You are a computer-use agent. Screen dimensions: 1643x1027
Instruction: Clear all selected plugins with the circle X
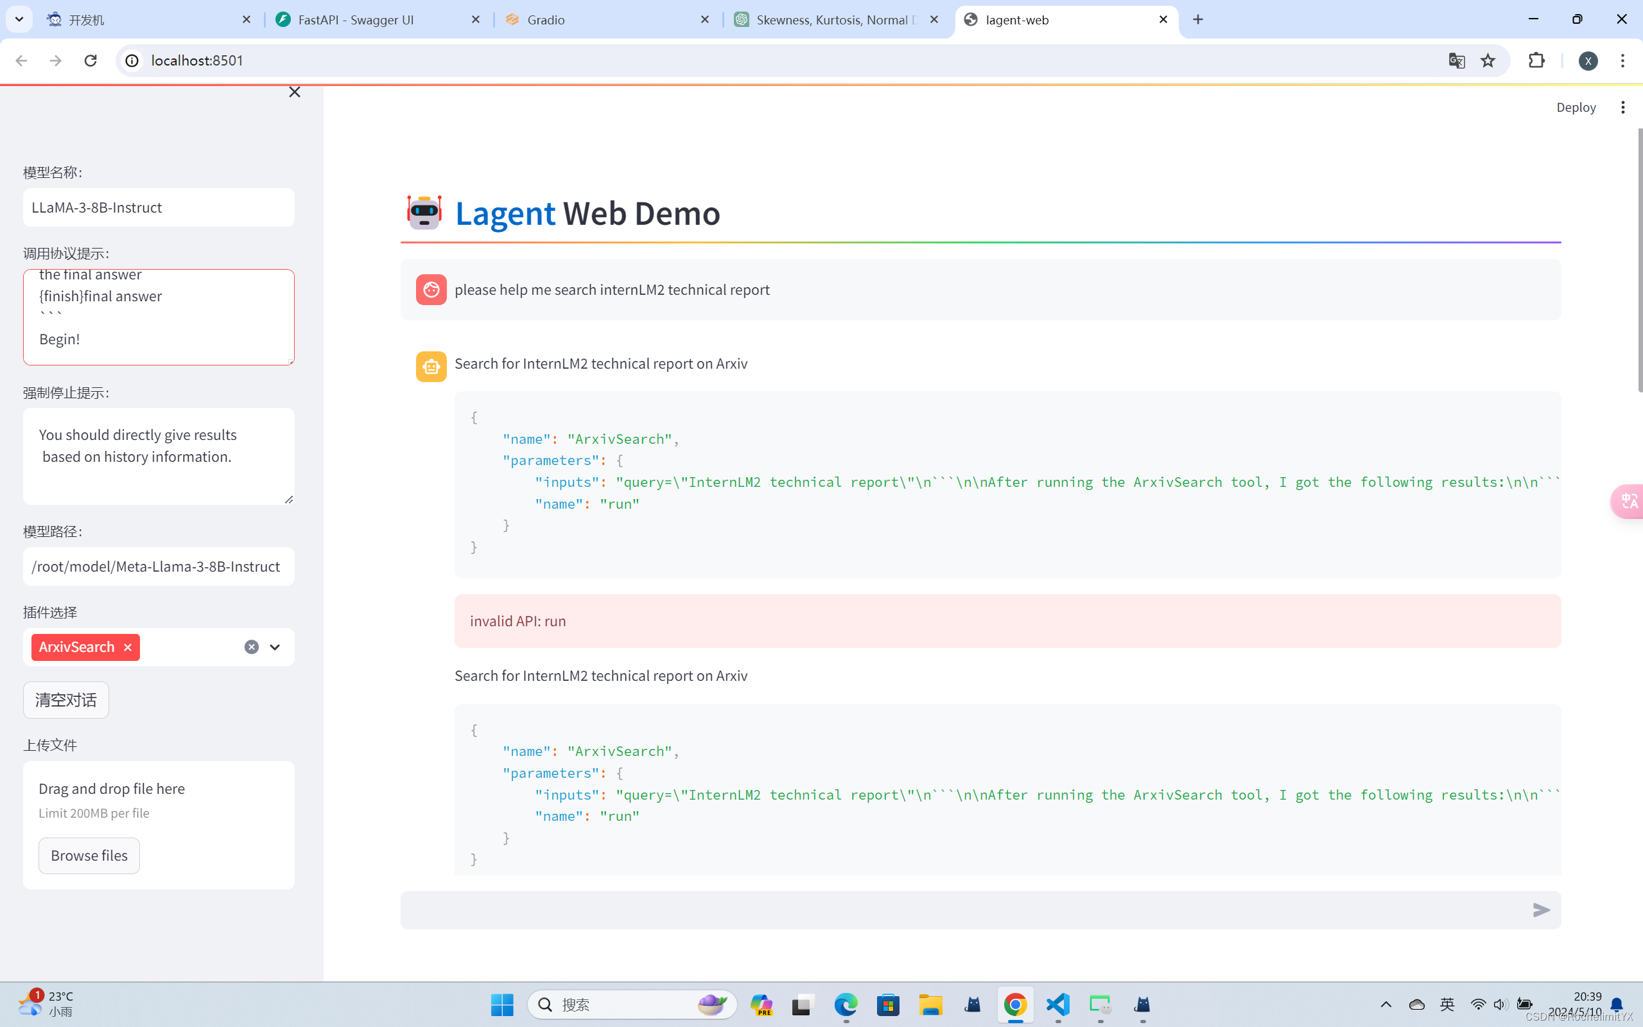coord(251,647)
